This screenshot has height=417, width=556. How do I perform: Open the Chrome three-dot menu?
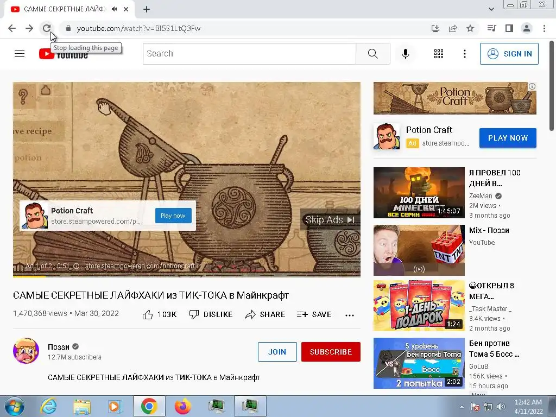pyautogui.click(x=544, y=28)
